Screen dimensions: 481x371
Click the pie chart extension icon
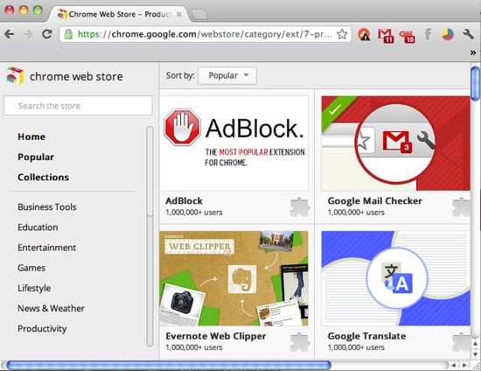pyautogui.click(x=448, y=34)
